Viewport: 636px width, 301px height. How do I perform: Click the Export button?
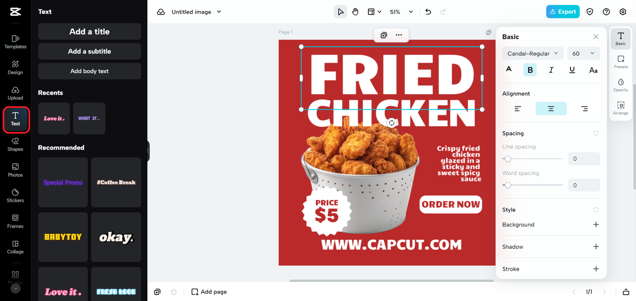click(x=562, y=12)
